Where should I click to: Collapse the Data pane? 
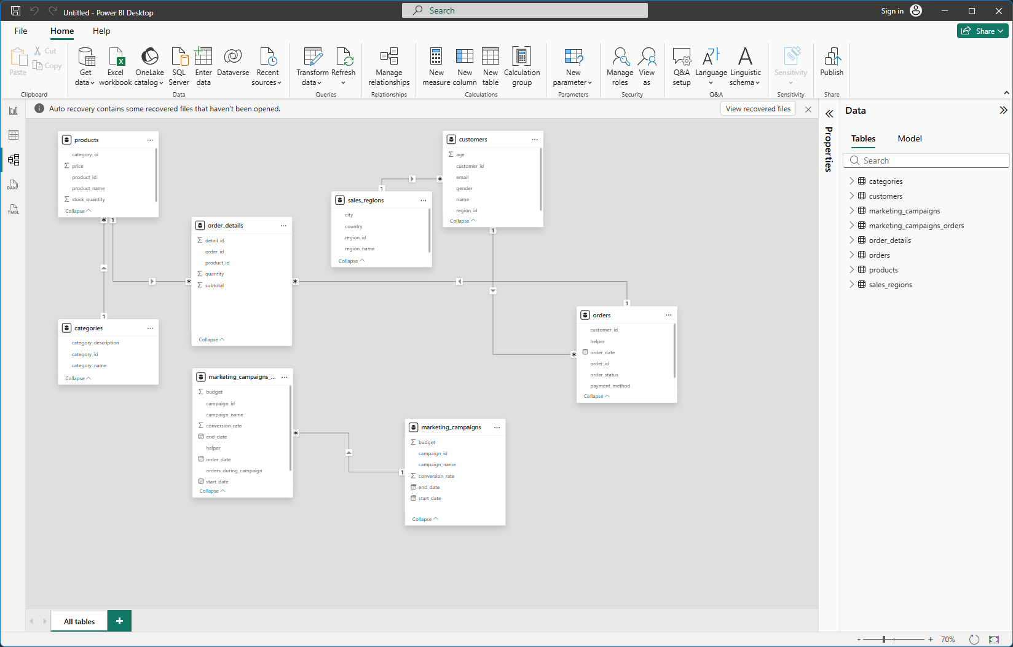tap(1003, 110)
